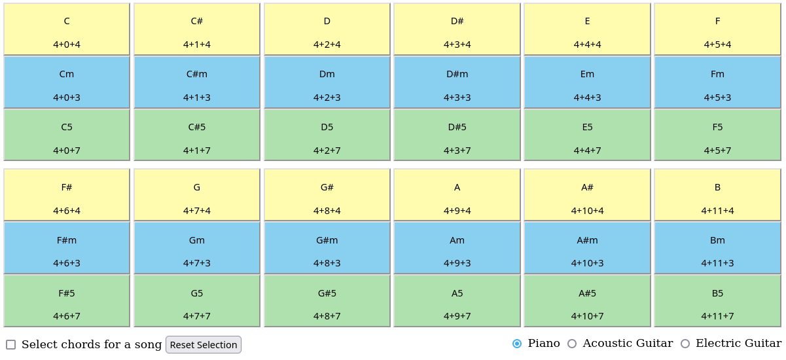
Task: Choose the Electric Guitar radio button
Action: click(685, 344)
